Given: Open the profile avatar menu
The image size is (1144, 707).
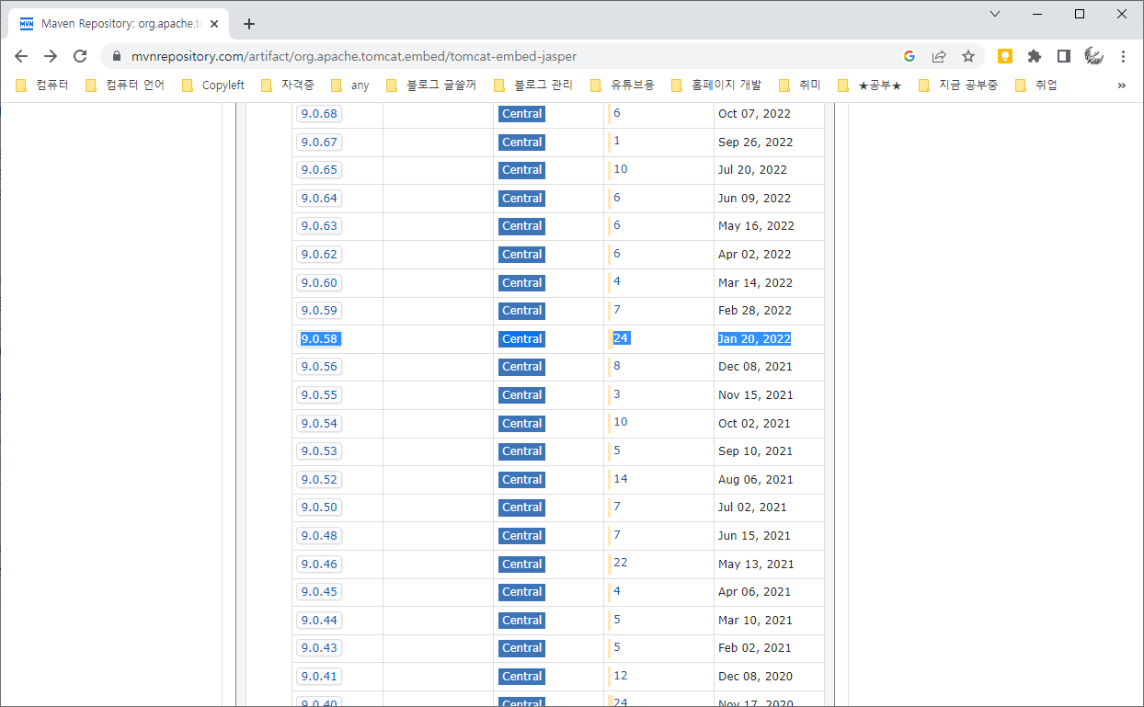Looking at the screenshot, I should click(x=1093, y=56).
